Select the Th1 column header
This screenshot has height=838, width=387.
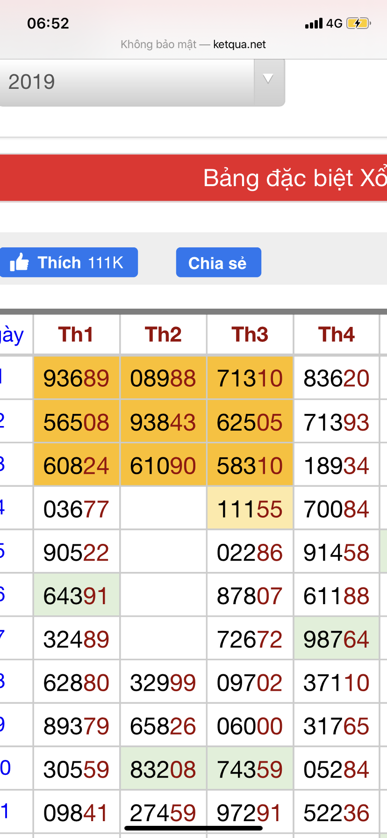(76, 335)
